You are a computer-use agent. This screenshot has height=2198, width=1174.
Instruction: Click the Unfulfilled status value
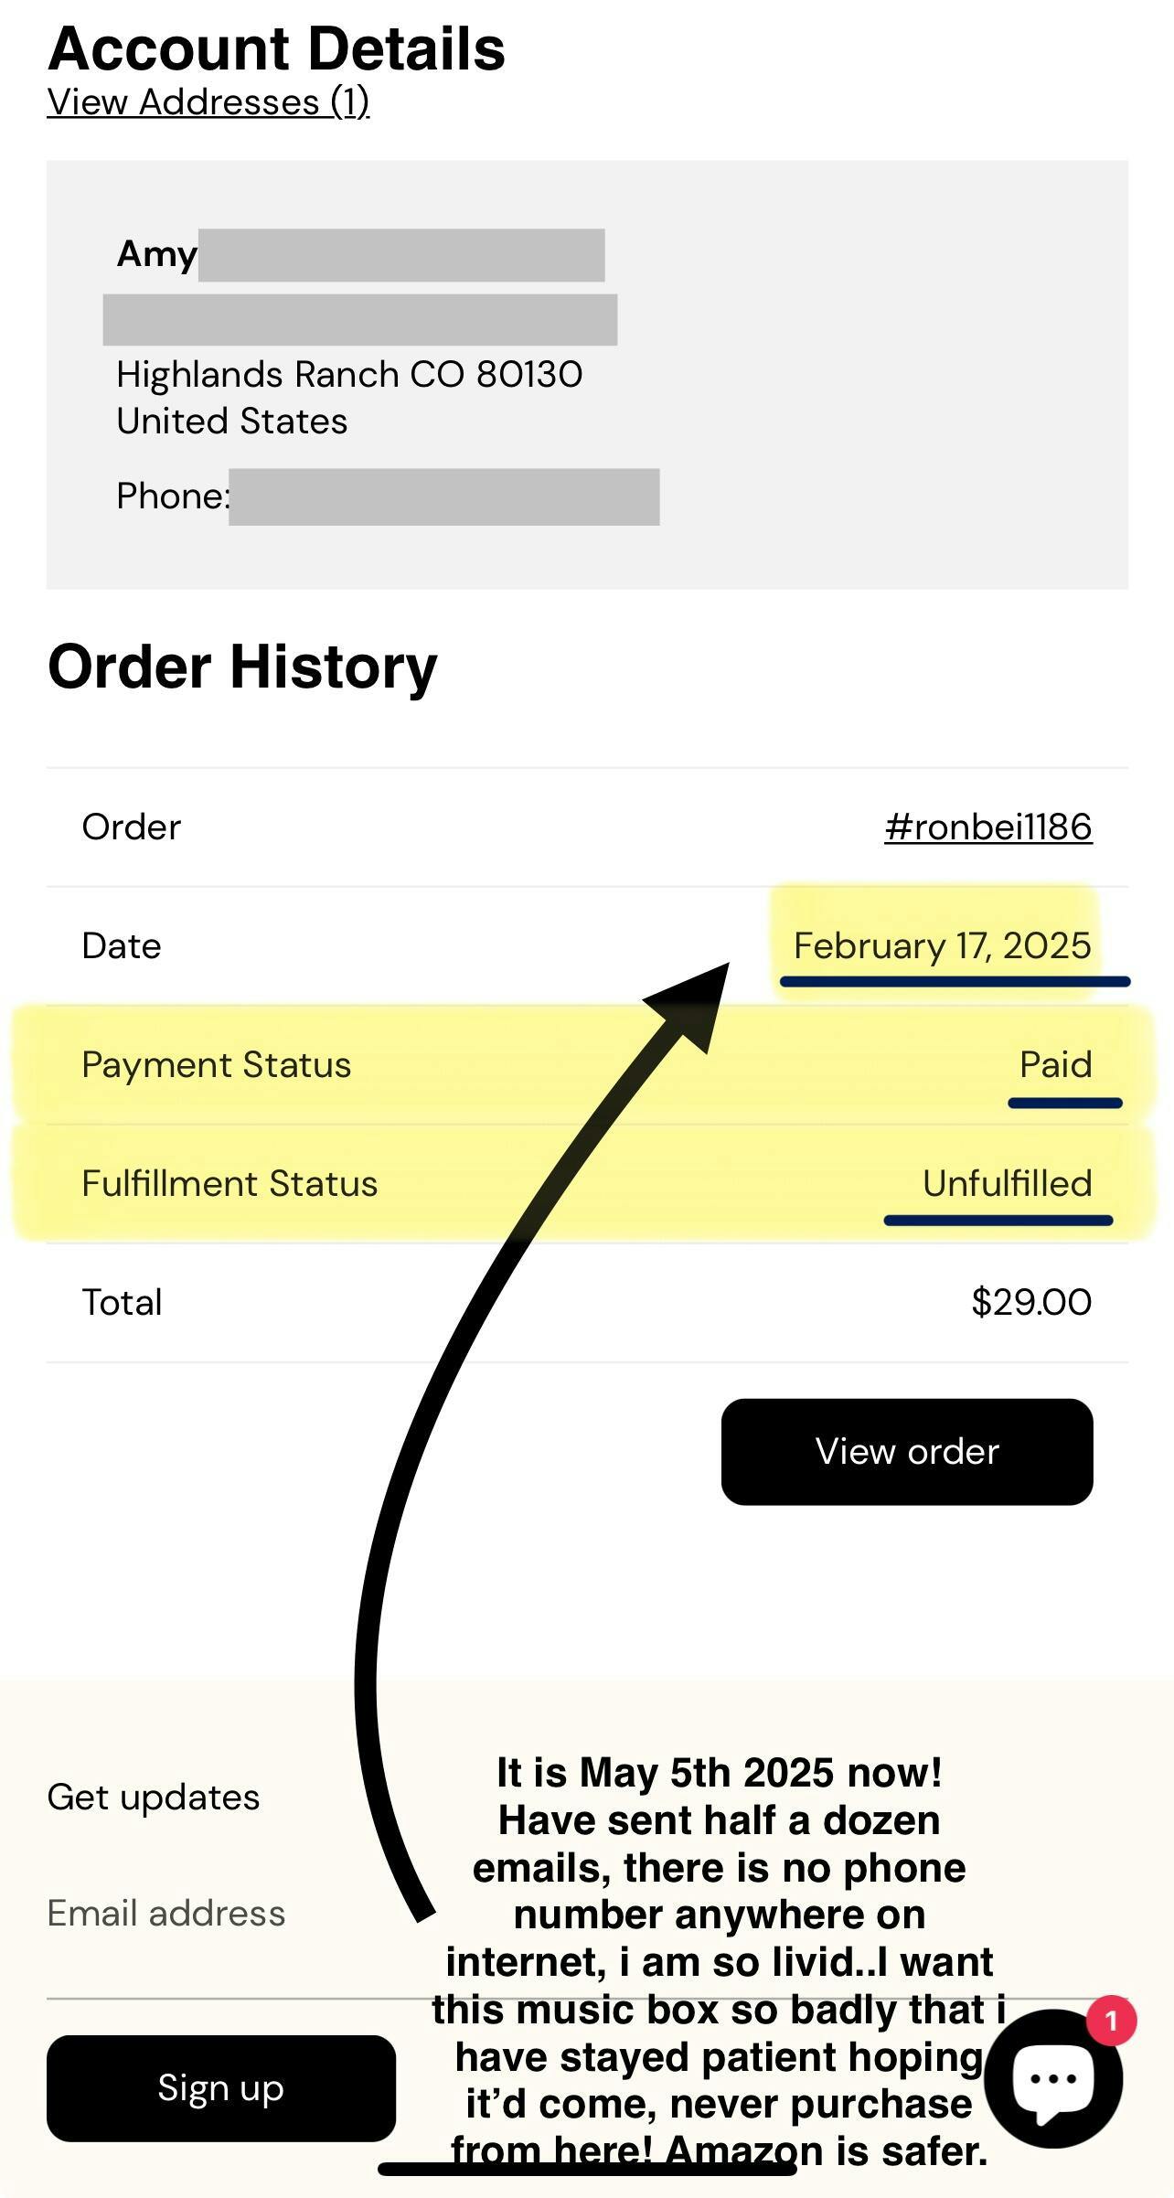coord(1007,1183)
